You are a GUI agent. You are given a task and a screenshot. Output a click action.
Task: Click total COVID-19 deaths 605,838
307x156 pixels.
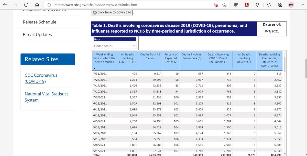coord(131,154)
